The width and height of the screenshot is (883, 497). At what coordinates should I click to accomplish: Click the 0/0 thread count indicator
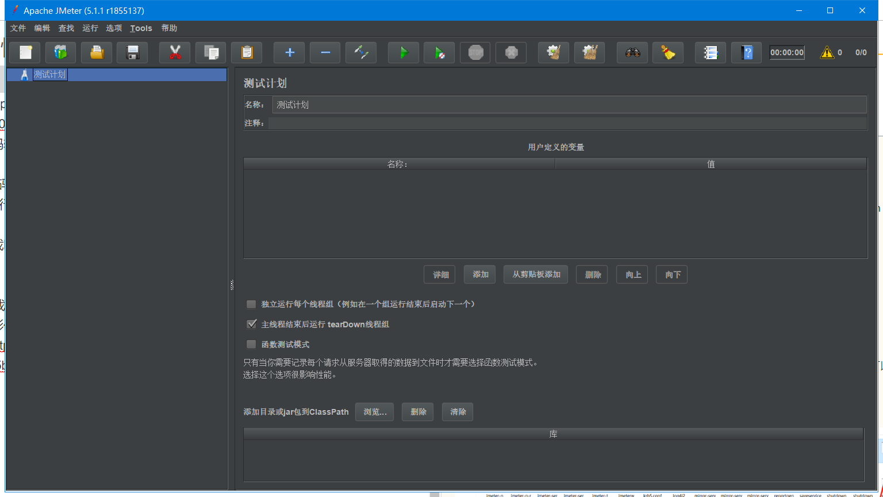tap(861, 52)
